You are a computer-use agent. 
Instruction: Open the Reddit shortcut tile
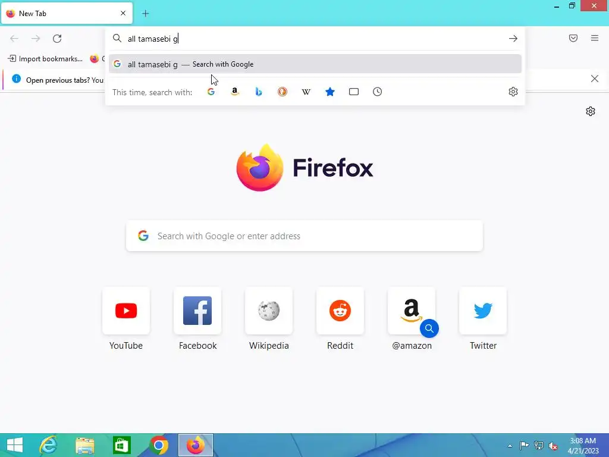click(x=340, y=311)
